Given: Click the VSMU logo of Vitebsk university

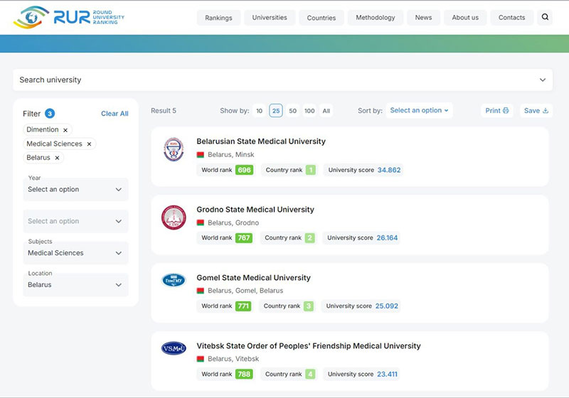Looking at the screenshot, I should click(174, 348).
